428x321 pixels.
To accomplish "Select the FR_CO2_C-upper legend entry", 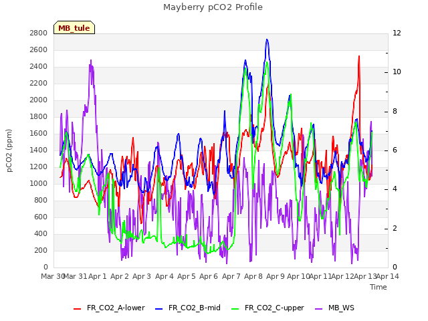I will pyautogui.click(x=267, y=308).
